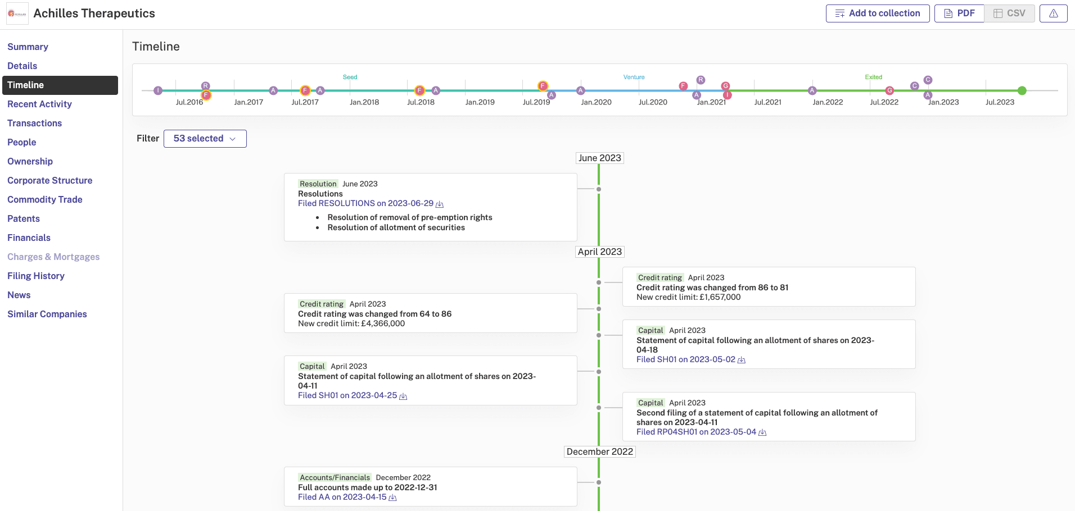1075x511 pixels.
Task: Download the SH01 2023-04-25 filing icon
Action: [403, 396]
